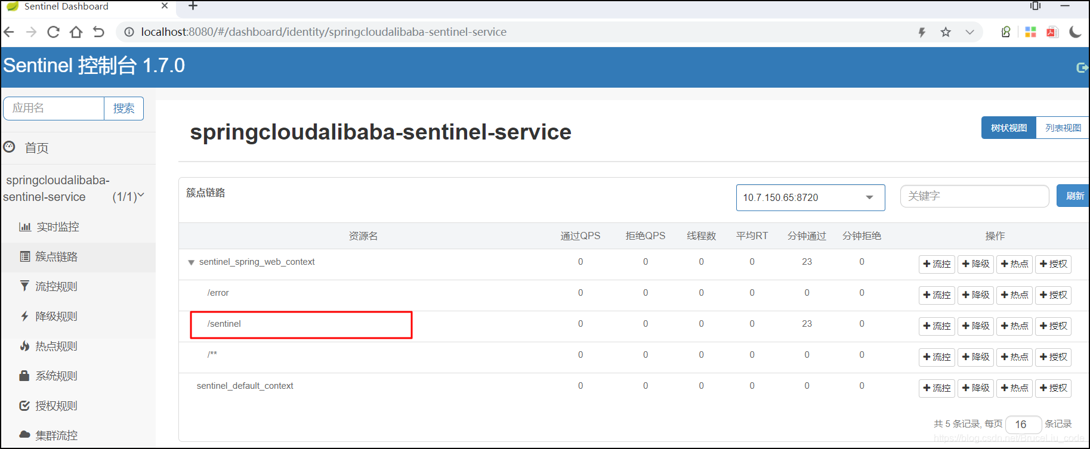This screenshot has height=449, width=1090.
Task: Add 降级 rule for /** resource
Action: tap(975, 357)
